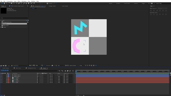The height and width of the screenshot is (96, 171).
Task: Select the Hand tool
Action: (x=4, y=3)
